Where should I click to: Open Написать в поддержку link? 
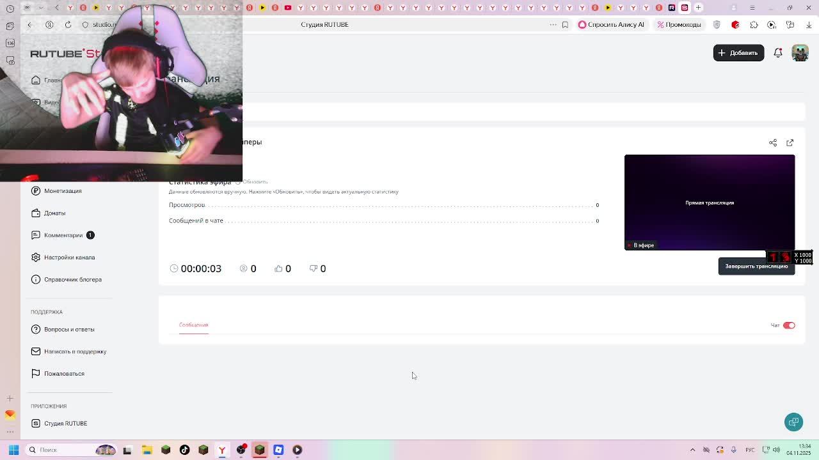coord(75,351)
